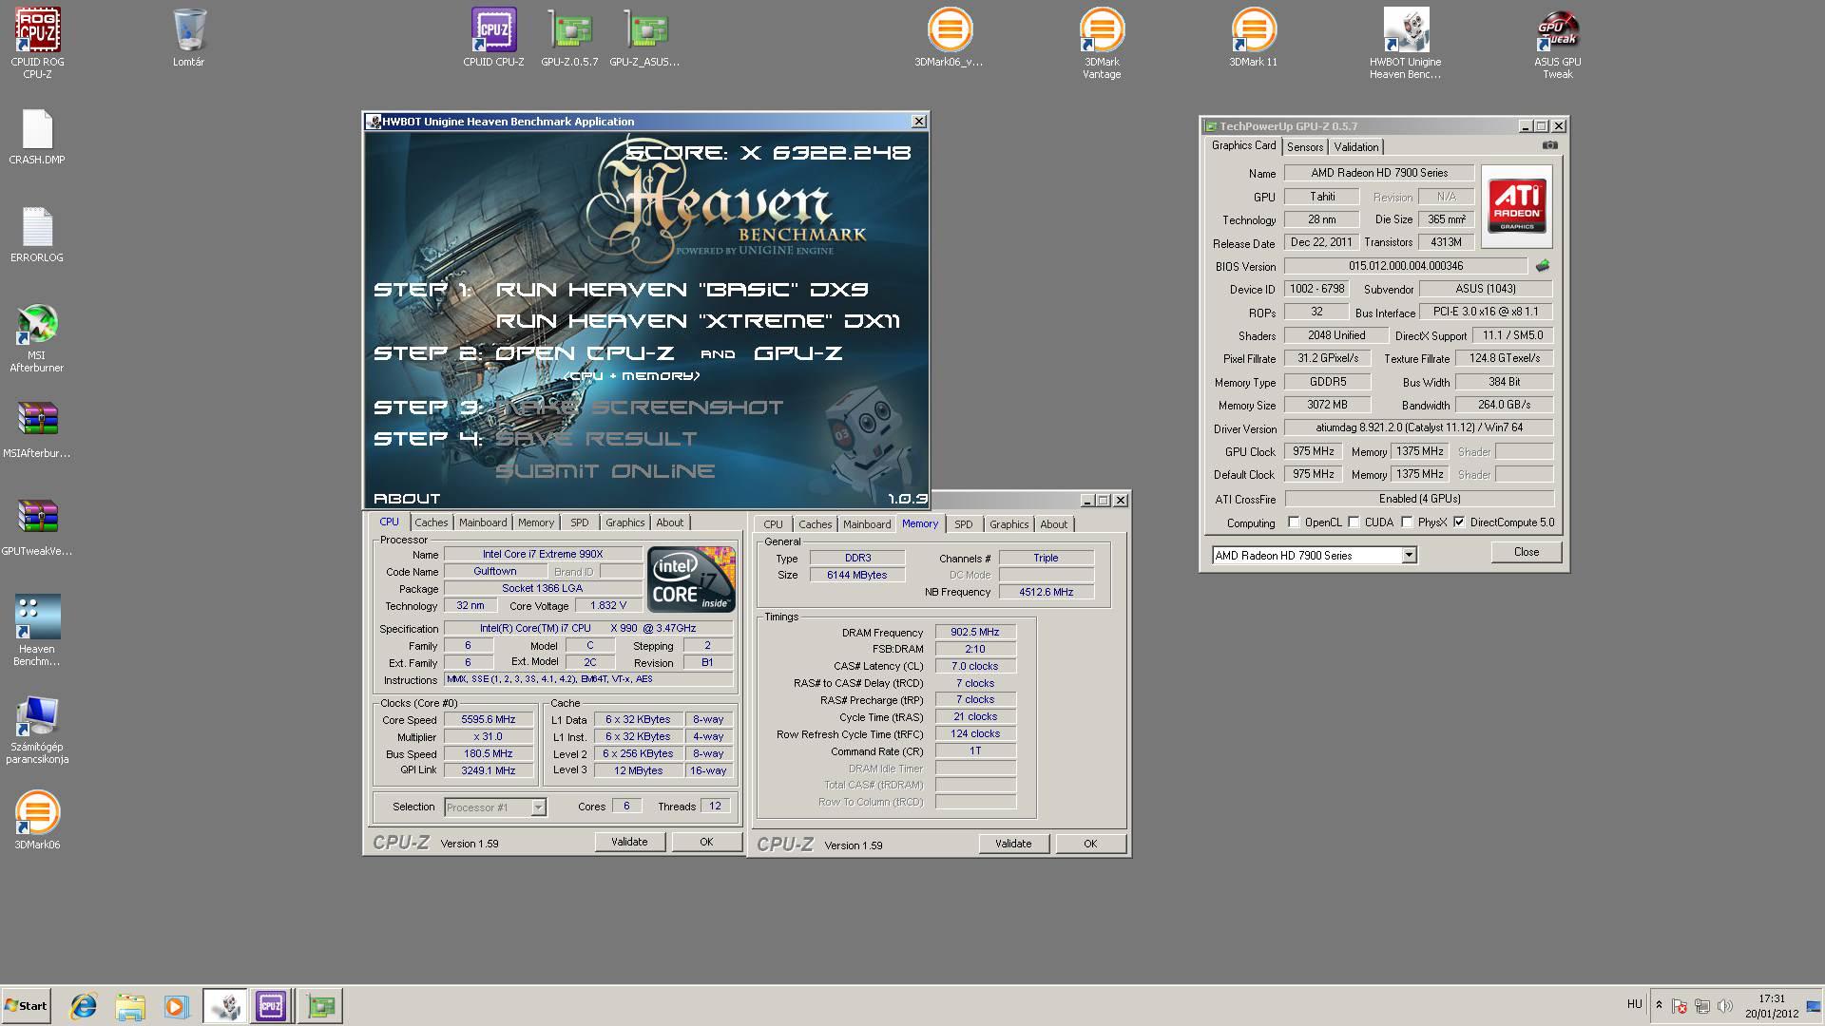Switch to Validation tab in GPU-Z
1825x1026 pixels.
pyautogui.click(x=1355, y=147)
